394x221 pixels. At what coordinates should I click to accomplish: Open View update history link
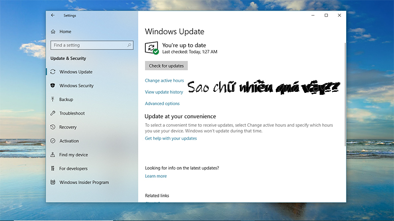tap(164, 92)
